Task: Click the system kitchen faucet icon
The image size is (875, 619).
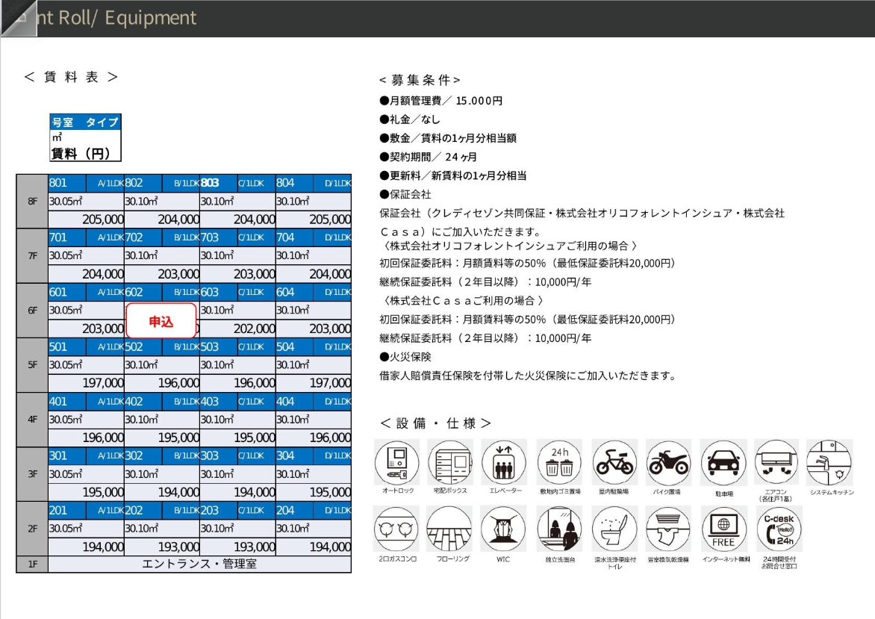Action: pos(830,462)
